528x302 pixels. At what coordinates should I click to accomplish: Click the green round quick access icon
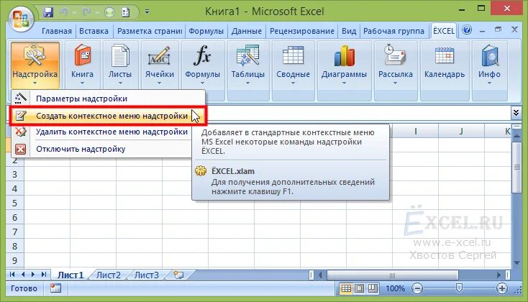pyautogui.click(x=109, y=12)
